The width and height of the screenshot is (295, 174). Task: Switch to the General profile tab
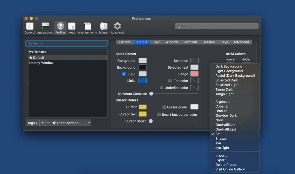(125, 42)
